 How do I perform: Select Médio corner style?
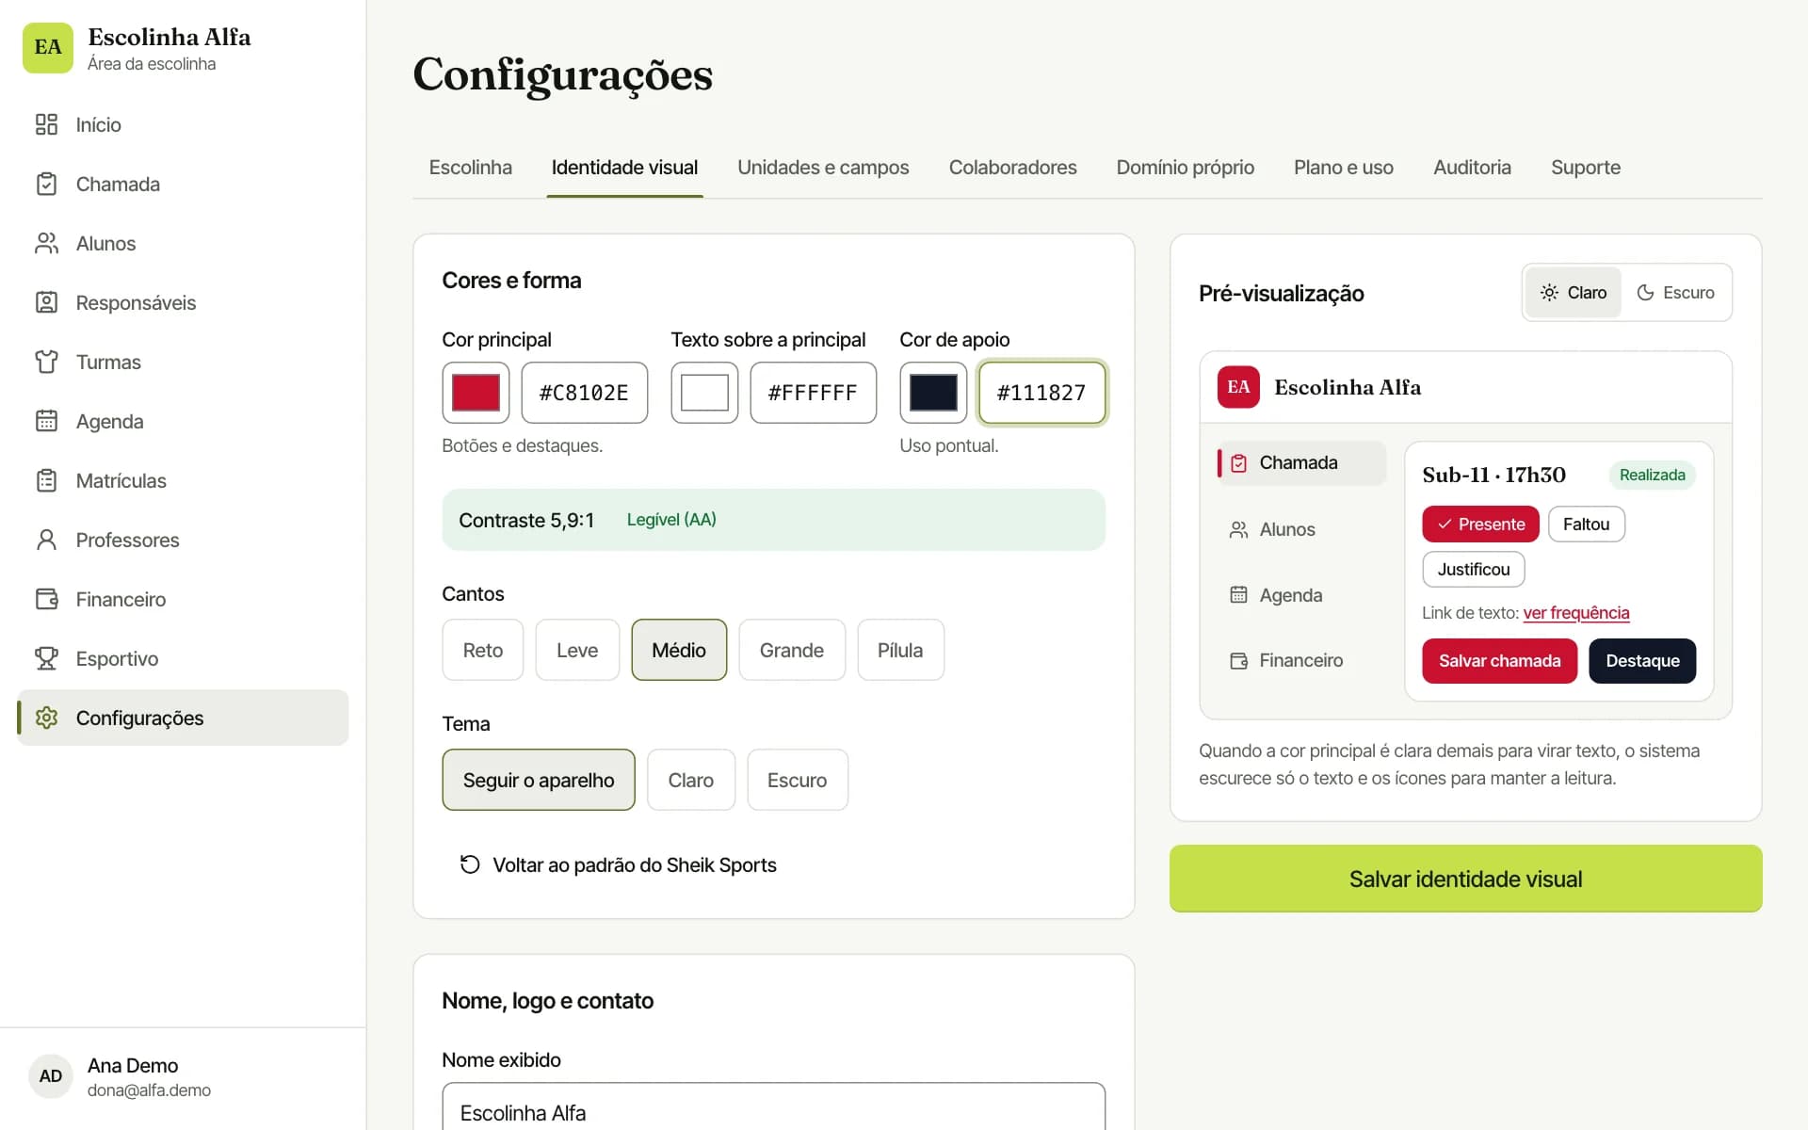tap(679, 650)
